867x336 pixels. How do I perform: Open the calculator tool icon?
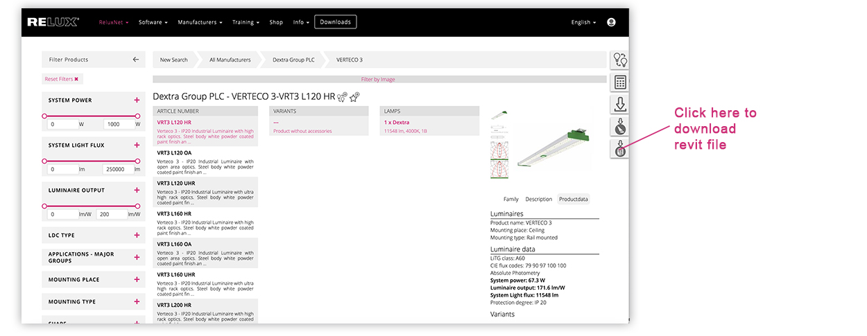619,82
